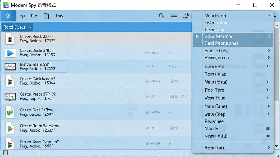
Task: Expand the chevron in the 'Ftam SWf' row
Action: click(x=182, y=66)
